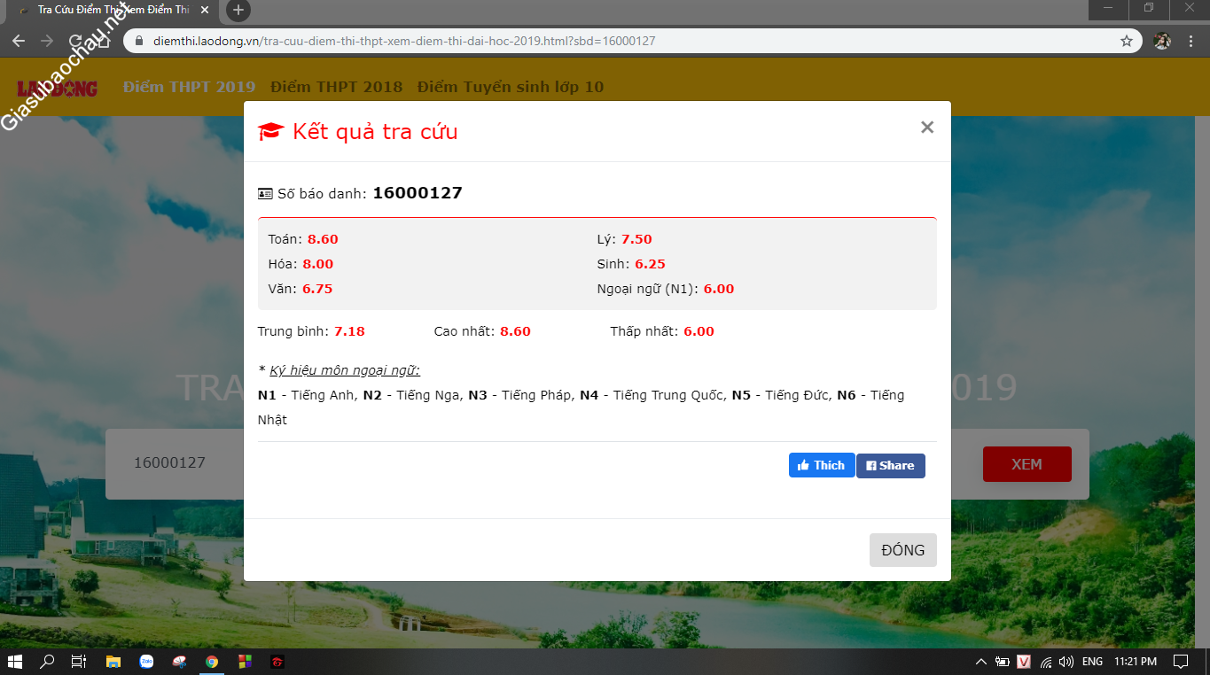Click the volume speaker tray icon
The width and height of the screenshot is (1210, 675).
[x=1066, y=661]
